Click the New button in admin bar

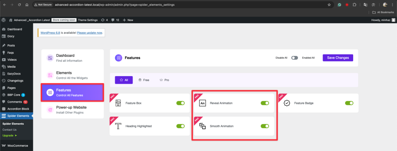[x=128, y=20]
